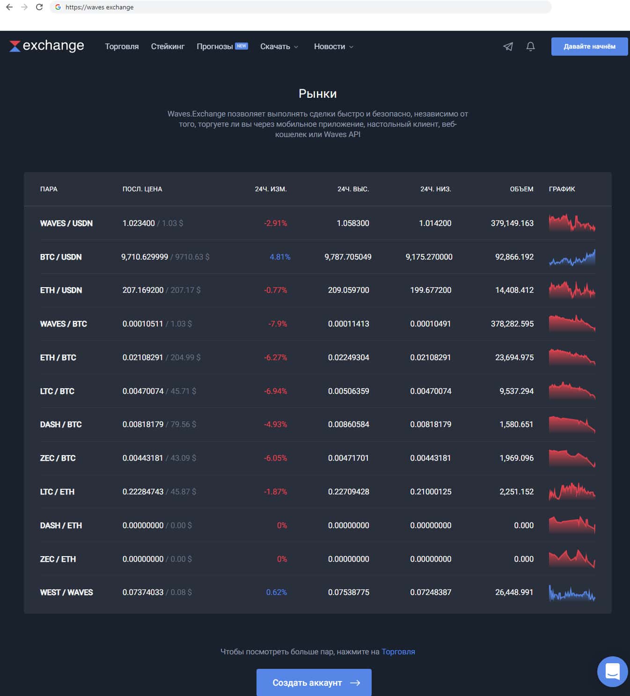The height and width of the screenshot is (696, 630).
Task: Click the ГРАФИК column header
Action: (562, 189)
